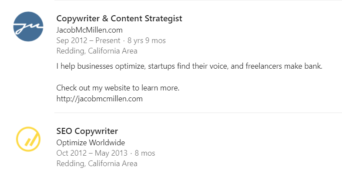Select the Sep 2012 – Present date range
The image size is (342, 177).
tap(88, 40)
